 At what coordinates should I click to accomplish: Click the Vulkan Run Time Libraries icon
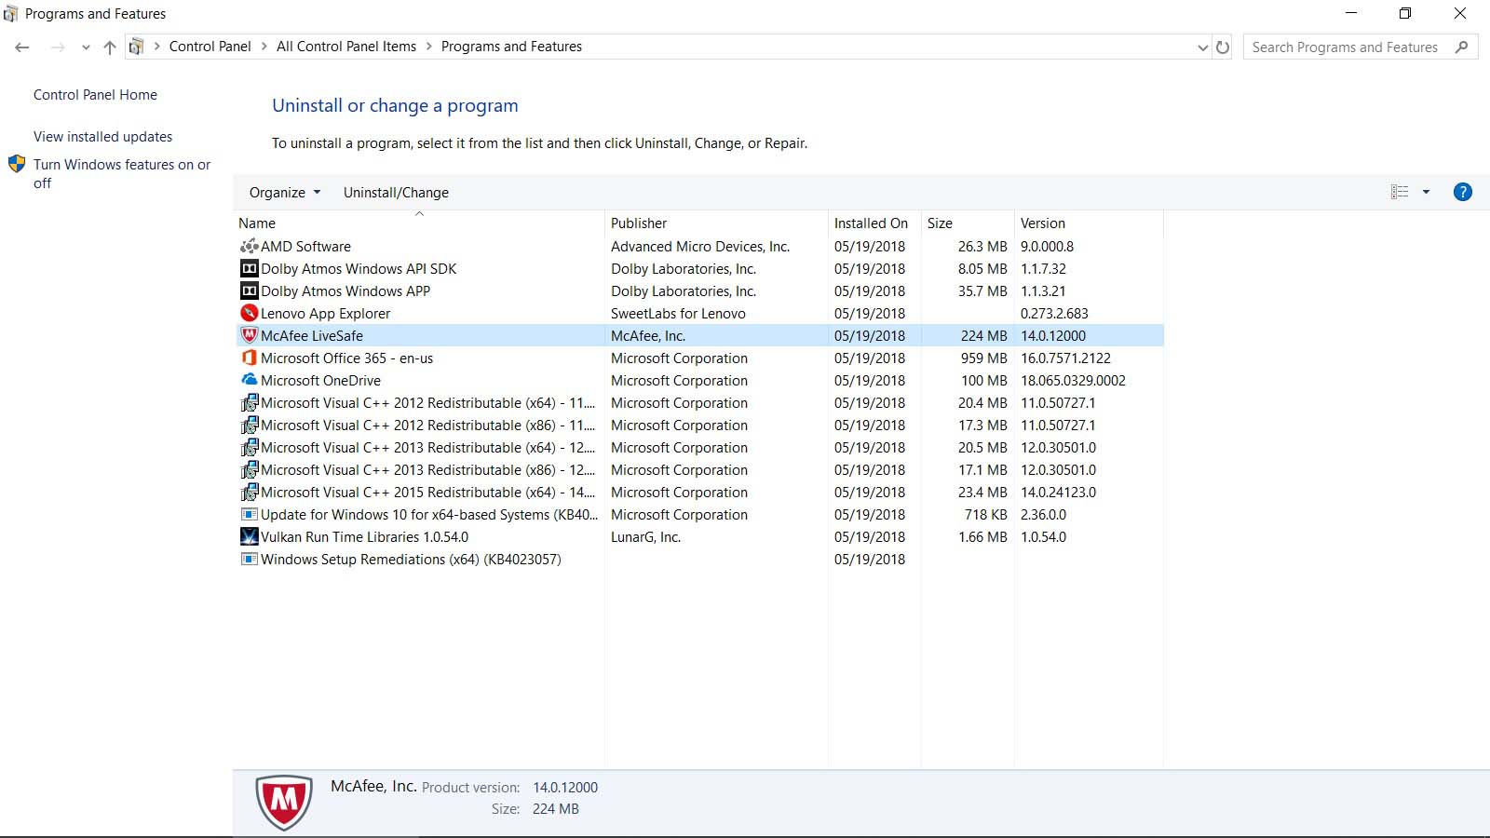[x=250, y=537]
